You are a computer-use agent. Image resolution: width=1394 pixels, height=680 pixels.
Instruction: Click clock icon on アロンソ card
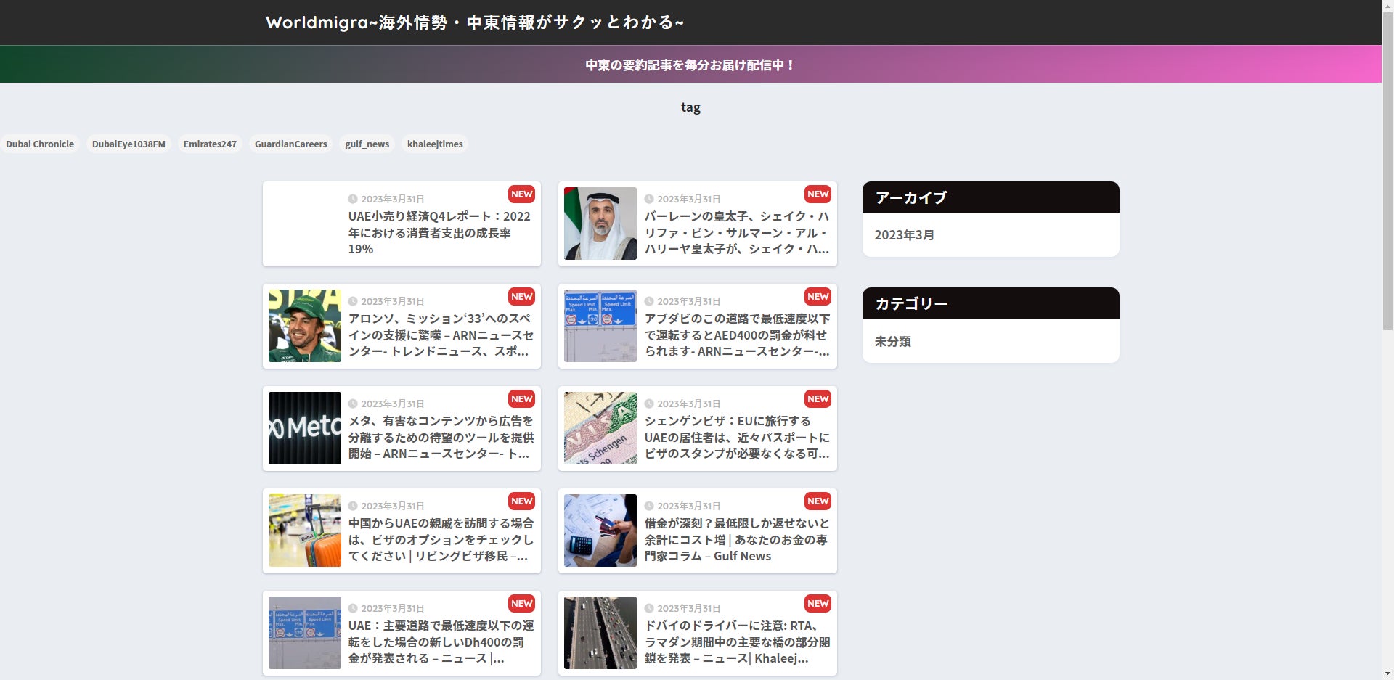[x=353, y=301]
